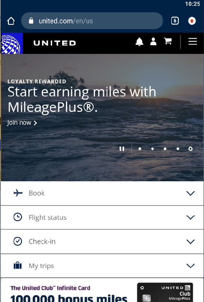Open the Flight status panel label

pos(48,218)
